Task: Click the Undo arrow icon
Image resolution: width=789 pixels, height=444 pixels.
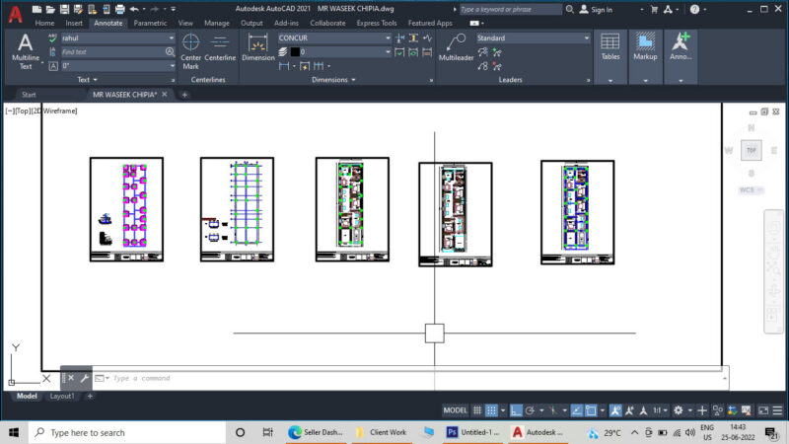Action: [134, 9]
